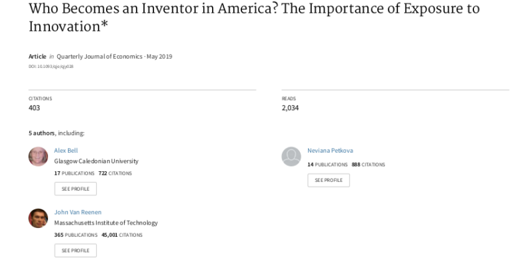Viewport: 512px width, 266px height.
Task: Click Massachusetts Institute of Technology affiliation
Action: [106, 223]
